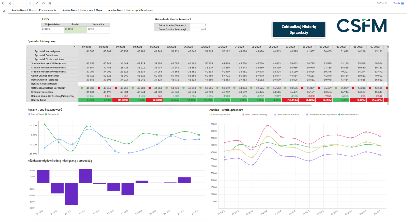
Task: Switch to Analiza Danych Historycznych Mapa tab
Action: 82,10
